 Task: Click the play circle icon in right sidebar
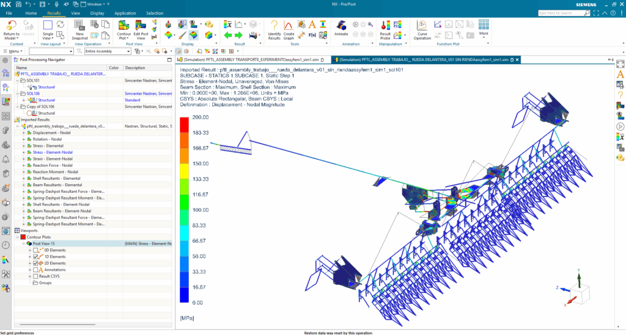[x=620, y=126]
